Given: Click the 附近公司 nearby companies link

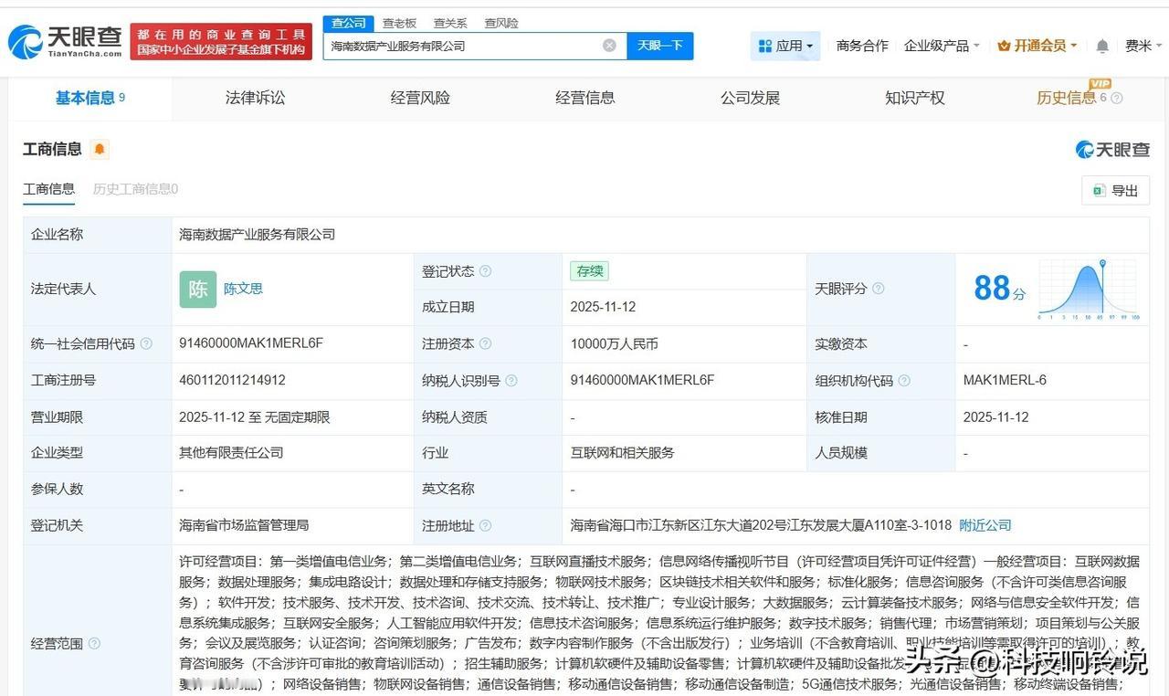Looking at the screenshot, I should pyautogui.click(x=985, y=524).
